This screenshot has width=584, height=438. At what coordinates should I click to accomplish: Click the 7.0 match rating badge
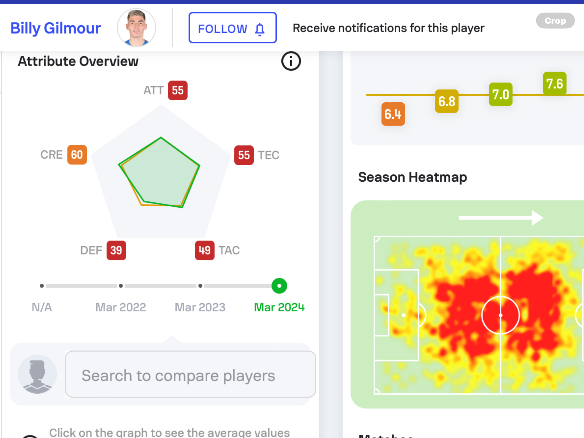point(501,94)
